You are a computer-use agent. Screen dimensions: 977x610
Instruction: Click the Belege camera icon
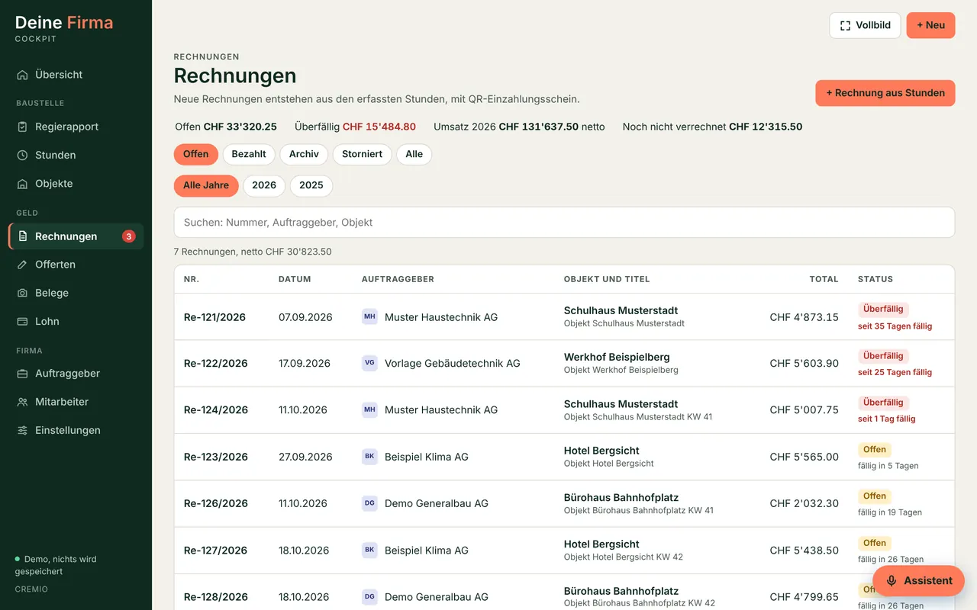click(22, 293)
